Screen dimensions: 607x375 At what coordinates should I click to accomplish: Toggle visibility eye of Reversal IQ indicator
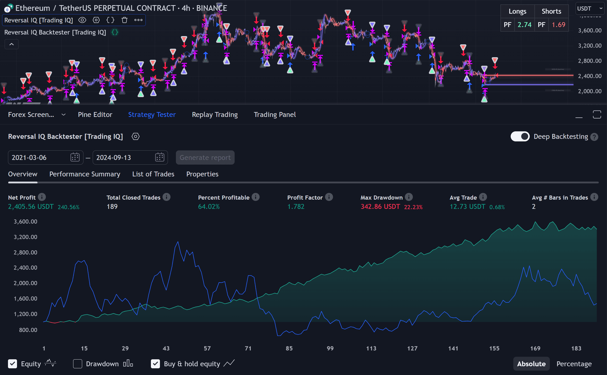82,20
